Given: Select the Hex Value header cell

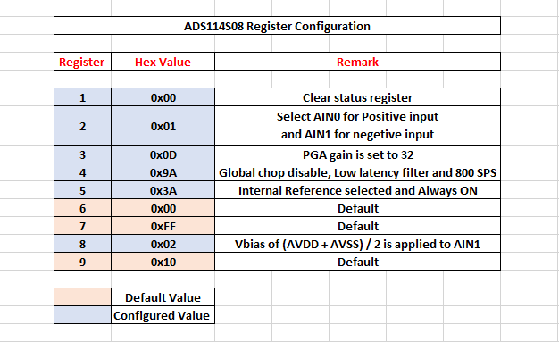Looking at the screenshot, I should (x=163, y=62).
